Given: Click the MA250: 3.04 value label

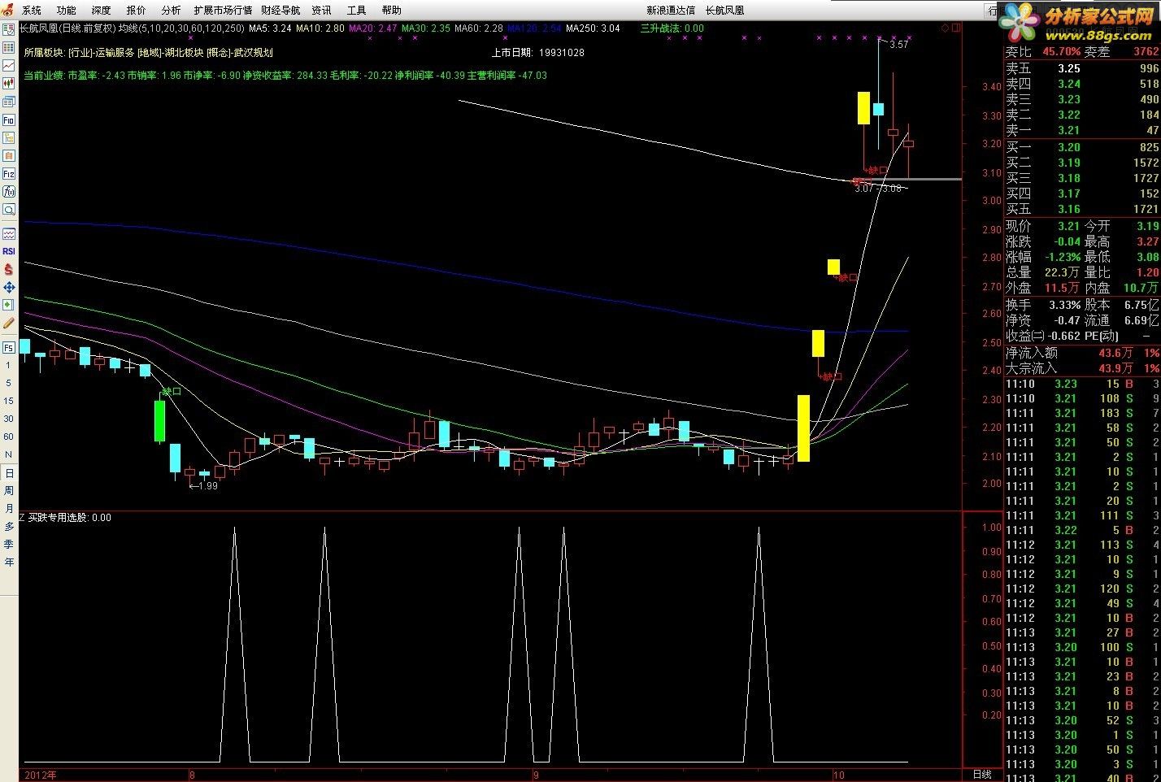Looking at the screenshot, I should (x=594, y=28).
